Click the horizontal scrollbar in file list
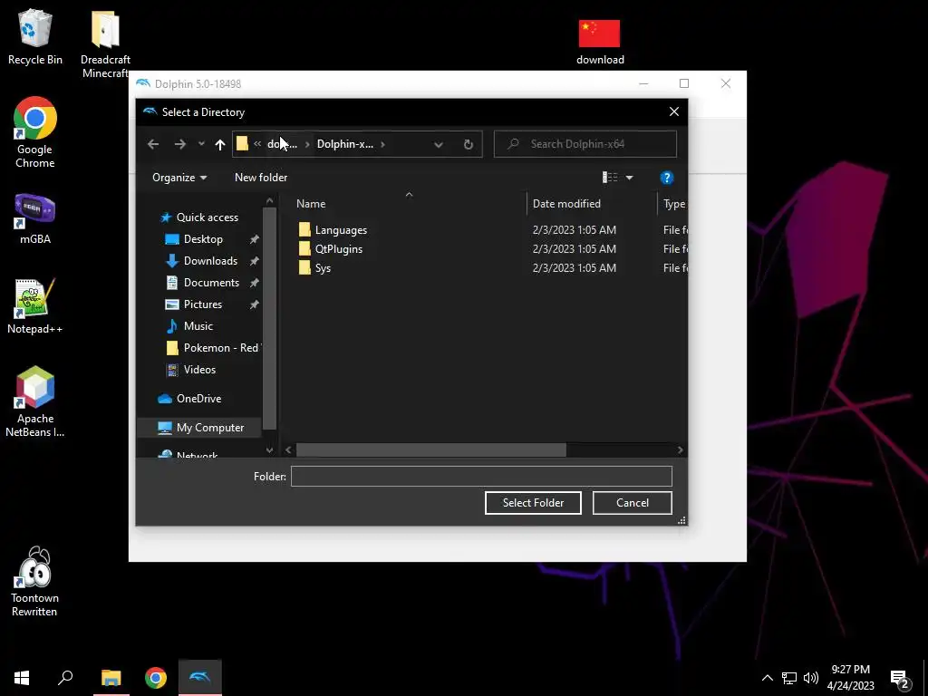Viewport: 928px width, 696px height. [x=430, y=449]
